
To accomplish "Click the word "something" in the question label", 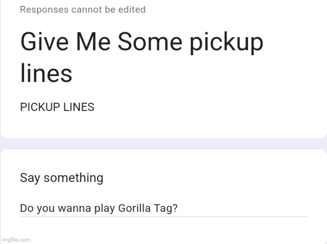I will pos(74,177).
